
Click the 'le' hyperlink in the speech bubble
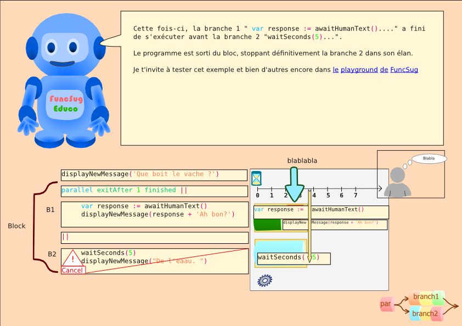pos(336,70)
